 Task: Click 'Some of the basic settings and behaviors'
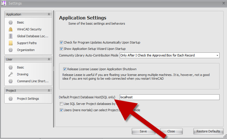click(x=96, y=24)
